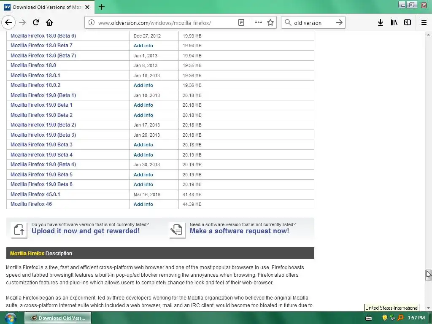The image size is (432, 324).
Task: Click the system clock showing 1:57 PM
Action: pyautogui.click(x=416, y=318)
